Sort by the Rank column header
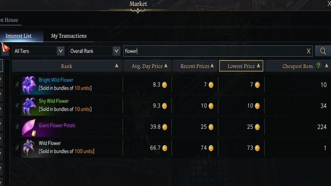The width and height of the screenshot is (331, 186). [x=67, y=66]
